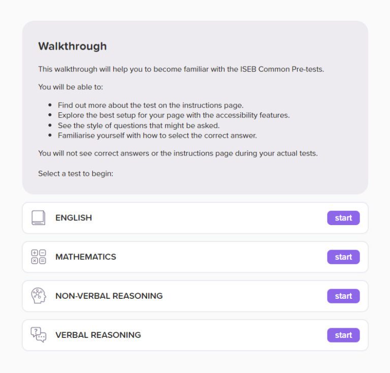Click the bullet about accessibility features
Image resolution: width=390 pixels, height=373 pixels.
click(174, 115)
